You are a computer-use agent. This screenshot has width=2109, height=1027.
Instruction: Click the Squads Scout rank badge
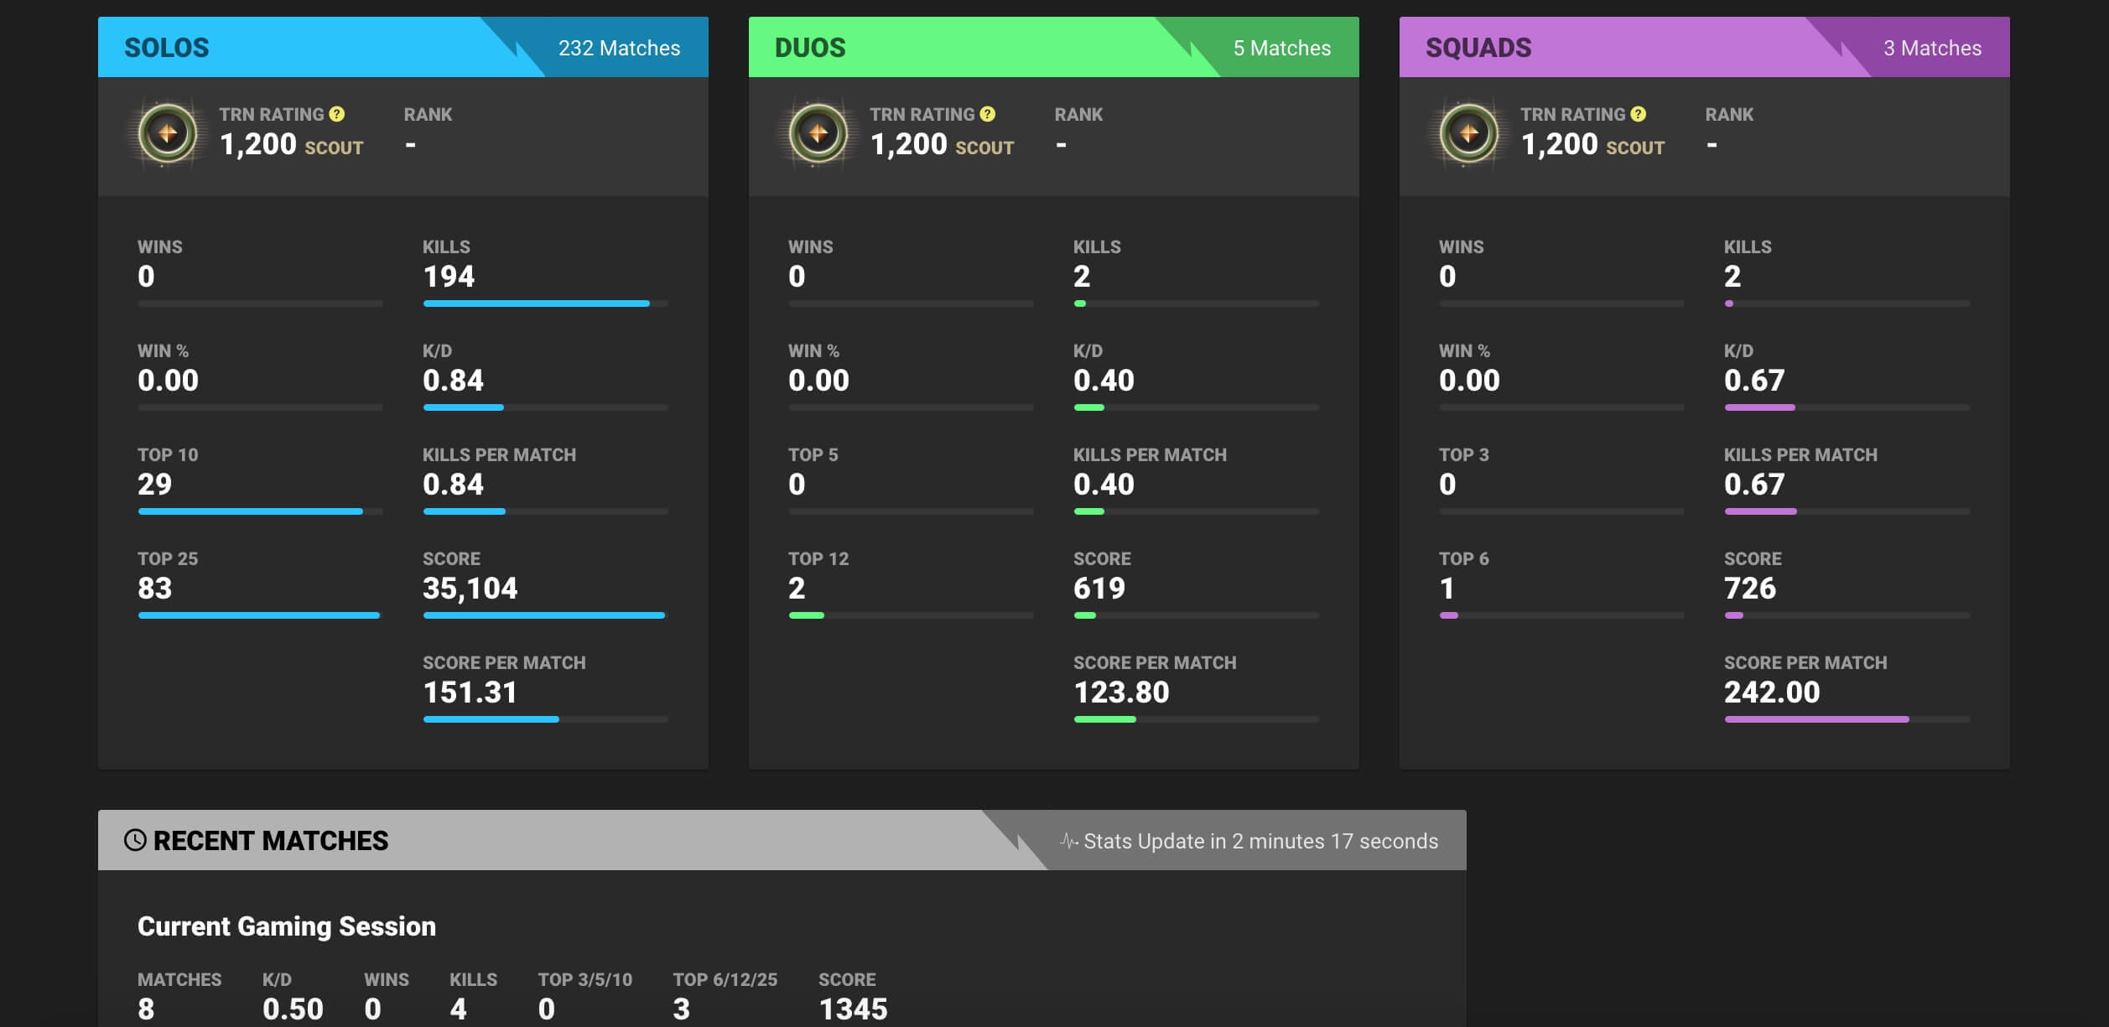1469,133
